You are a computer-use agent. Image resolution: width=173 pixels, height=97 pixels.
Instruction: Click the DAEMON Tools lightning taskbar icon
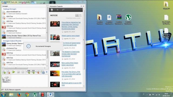pos(51,95)
